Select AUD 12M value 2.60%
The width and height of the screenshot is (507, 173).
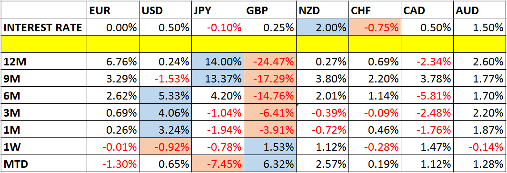[480, 62]
